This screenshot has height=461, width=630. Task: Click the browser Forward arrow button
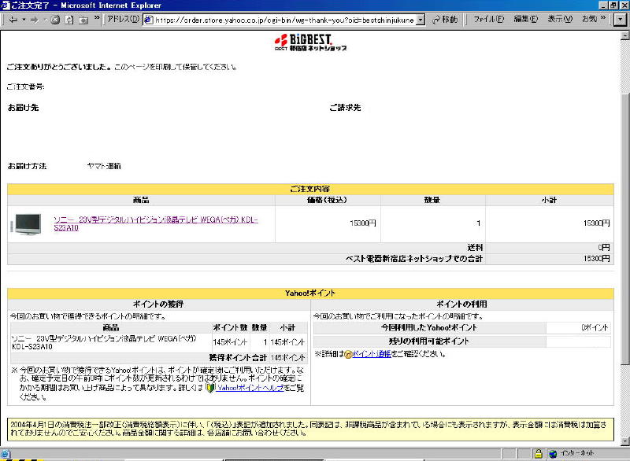(x=35, y=20)
